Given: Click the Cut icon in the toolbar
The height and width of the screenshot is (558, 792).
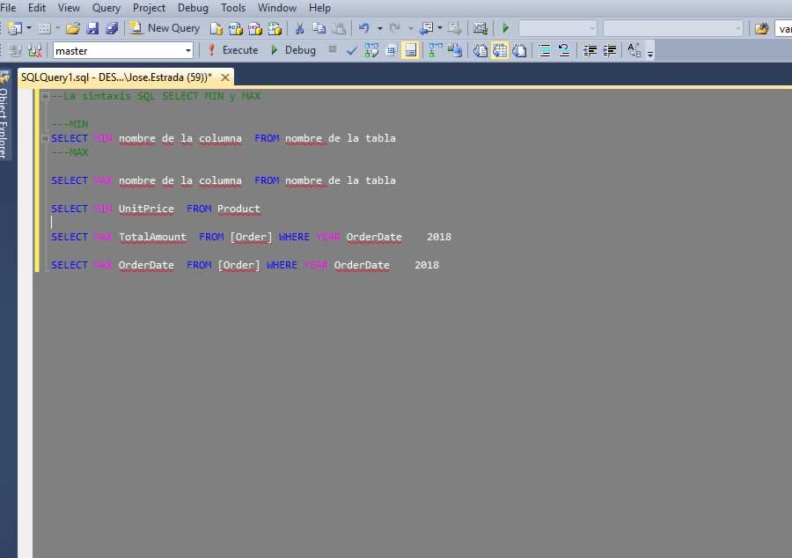Looking at the screenshot, I should click(301, 27).
